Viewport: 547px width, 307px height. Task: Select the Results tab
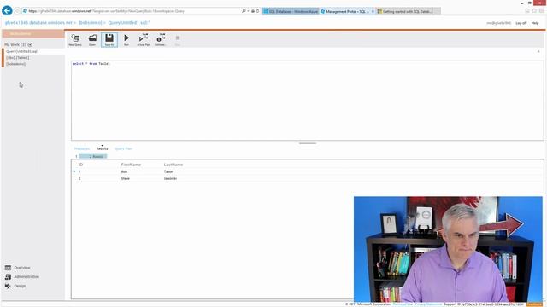click(103, 148)
